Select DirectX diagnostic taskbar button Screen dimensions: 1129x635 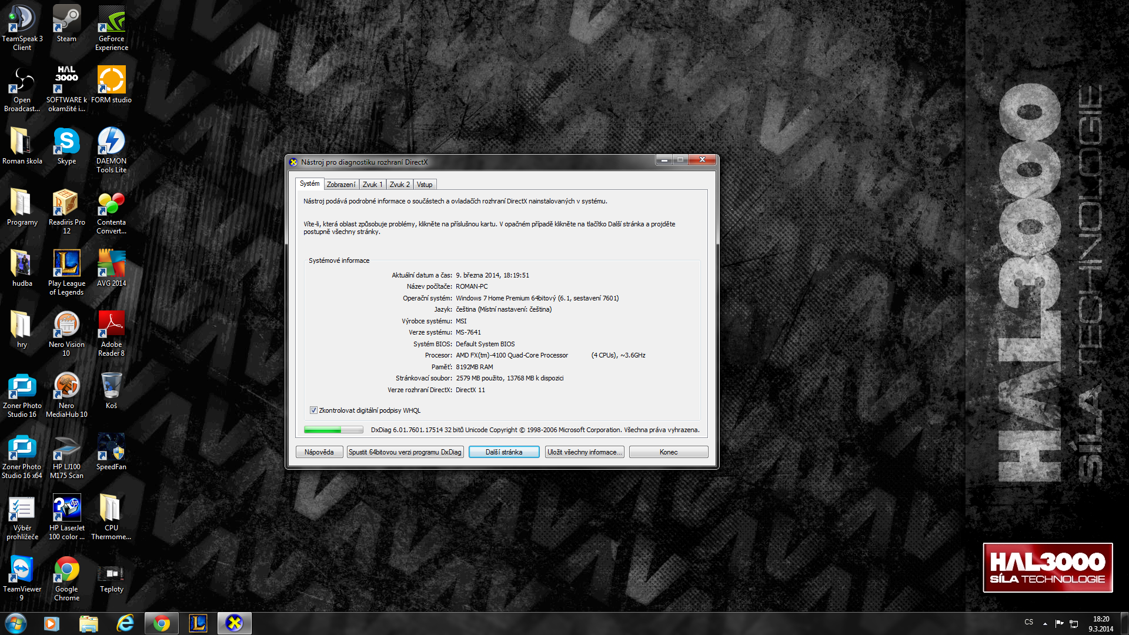coord(235,623)
